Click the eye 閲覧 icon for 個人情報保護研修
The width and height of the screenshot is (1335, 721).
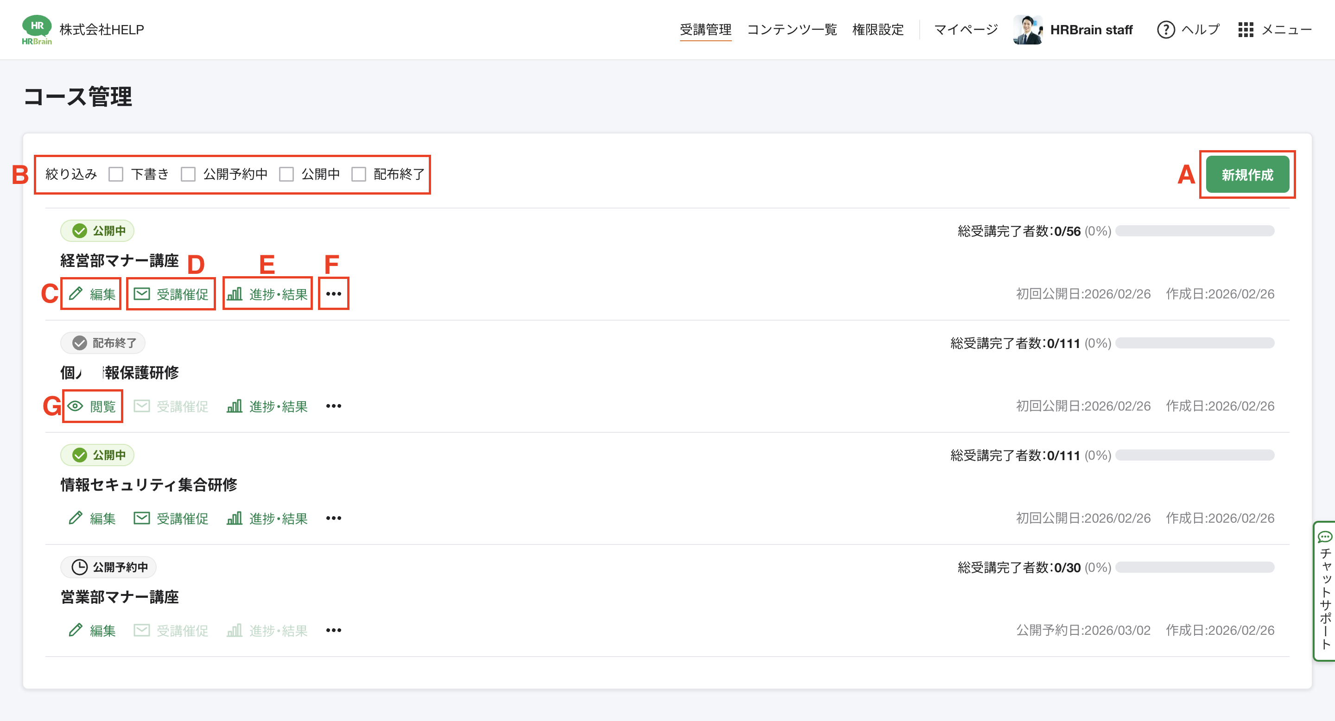tap(76, 406)
